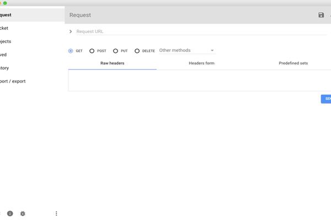Click the bug report icon
331x220 pixels.
click(x=23, y=213)
